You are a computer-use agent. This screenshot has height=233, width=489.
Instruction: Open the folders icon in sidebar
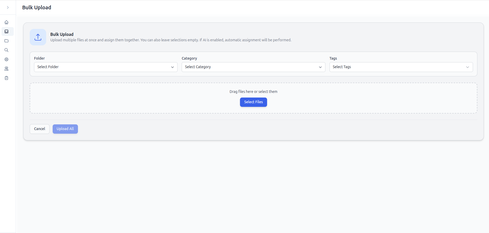pyautogui.click(x=6, y=41)
